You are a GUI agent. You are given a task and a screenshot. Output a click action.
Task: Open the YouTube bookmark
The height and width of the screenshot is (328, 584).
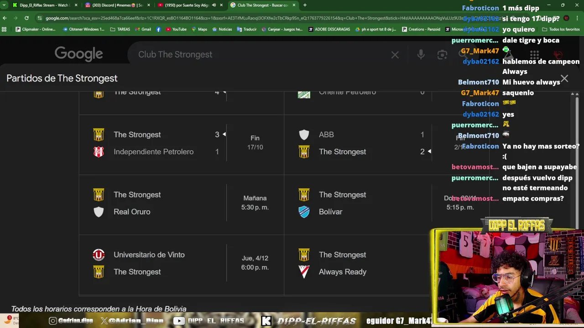click(176, 29)
